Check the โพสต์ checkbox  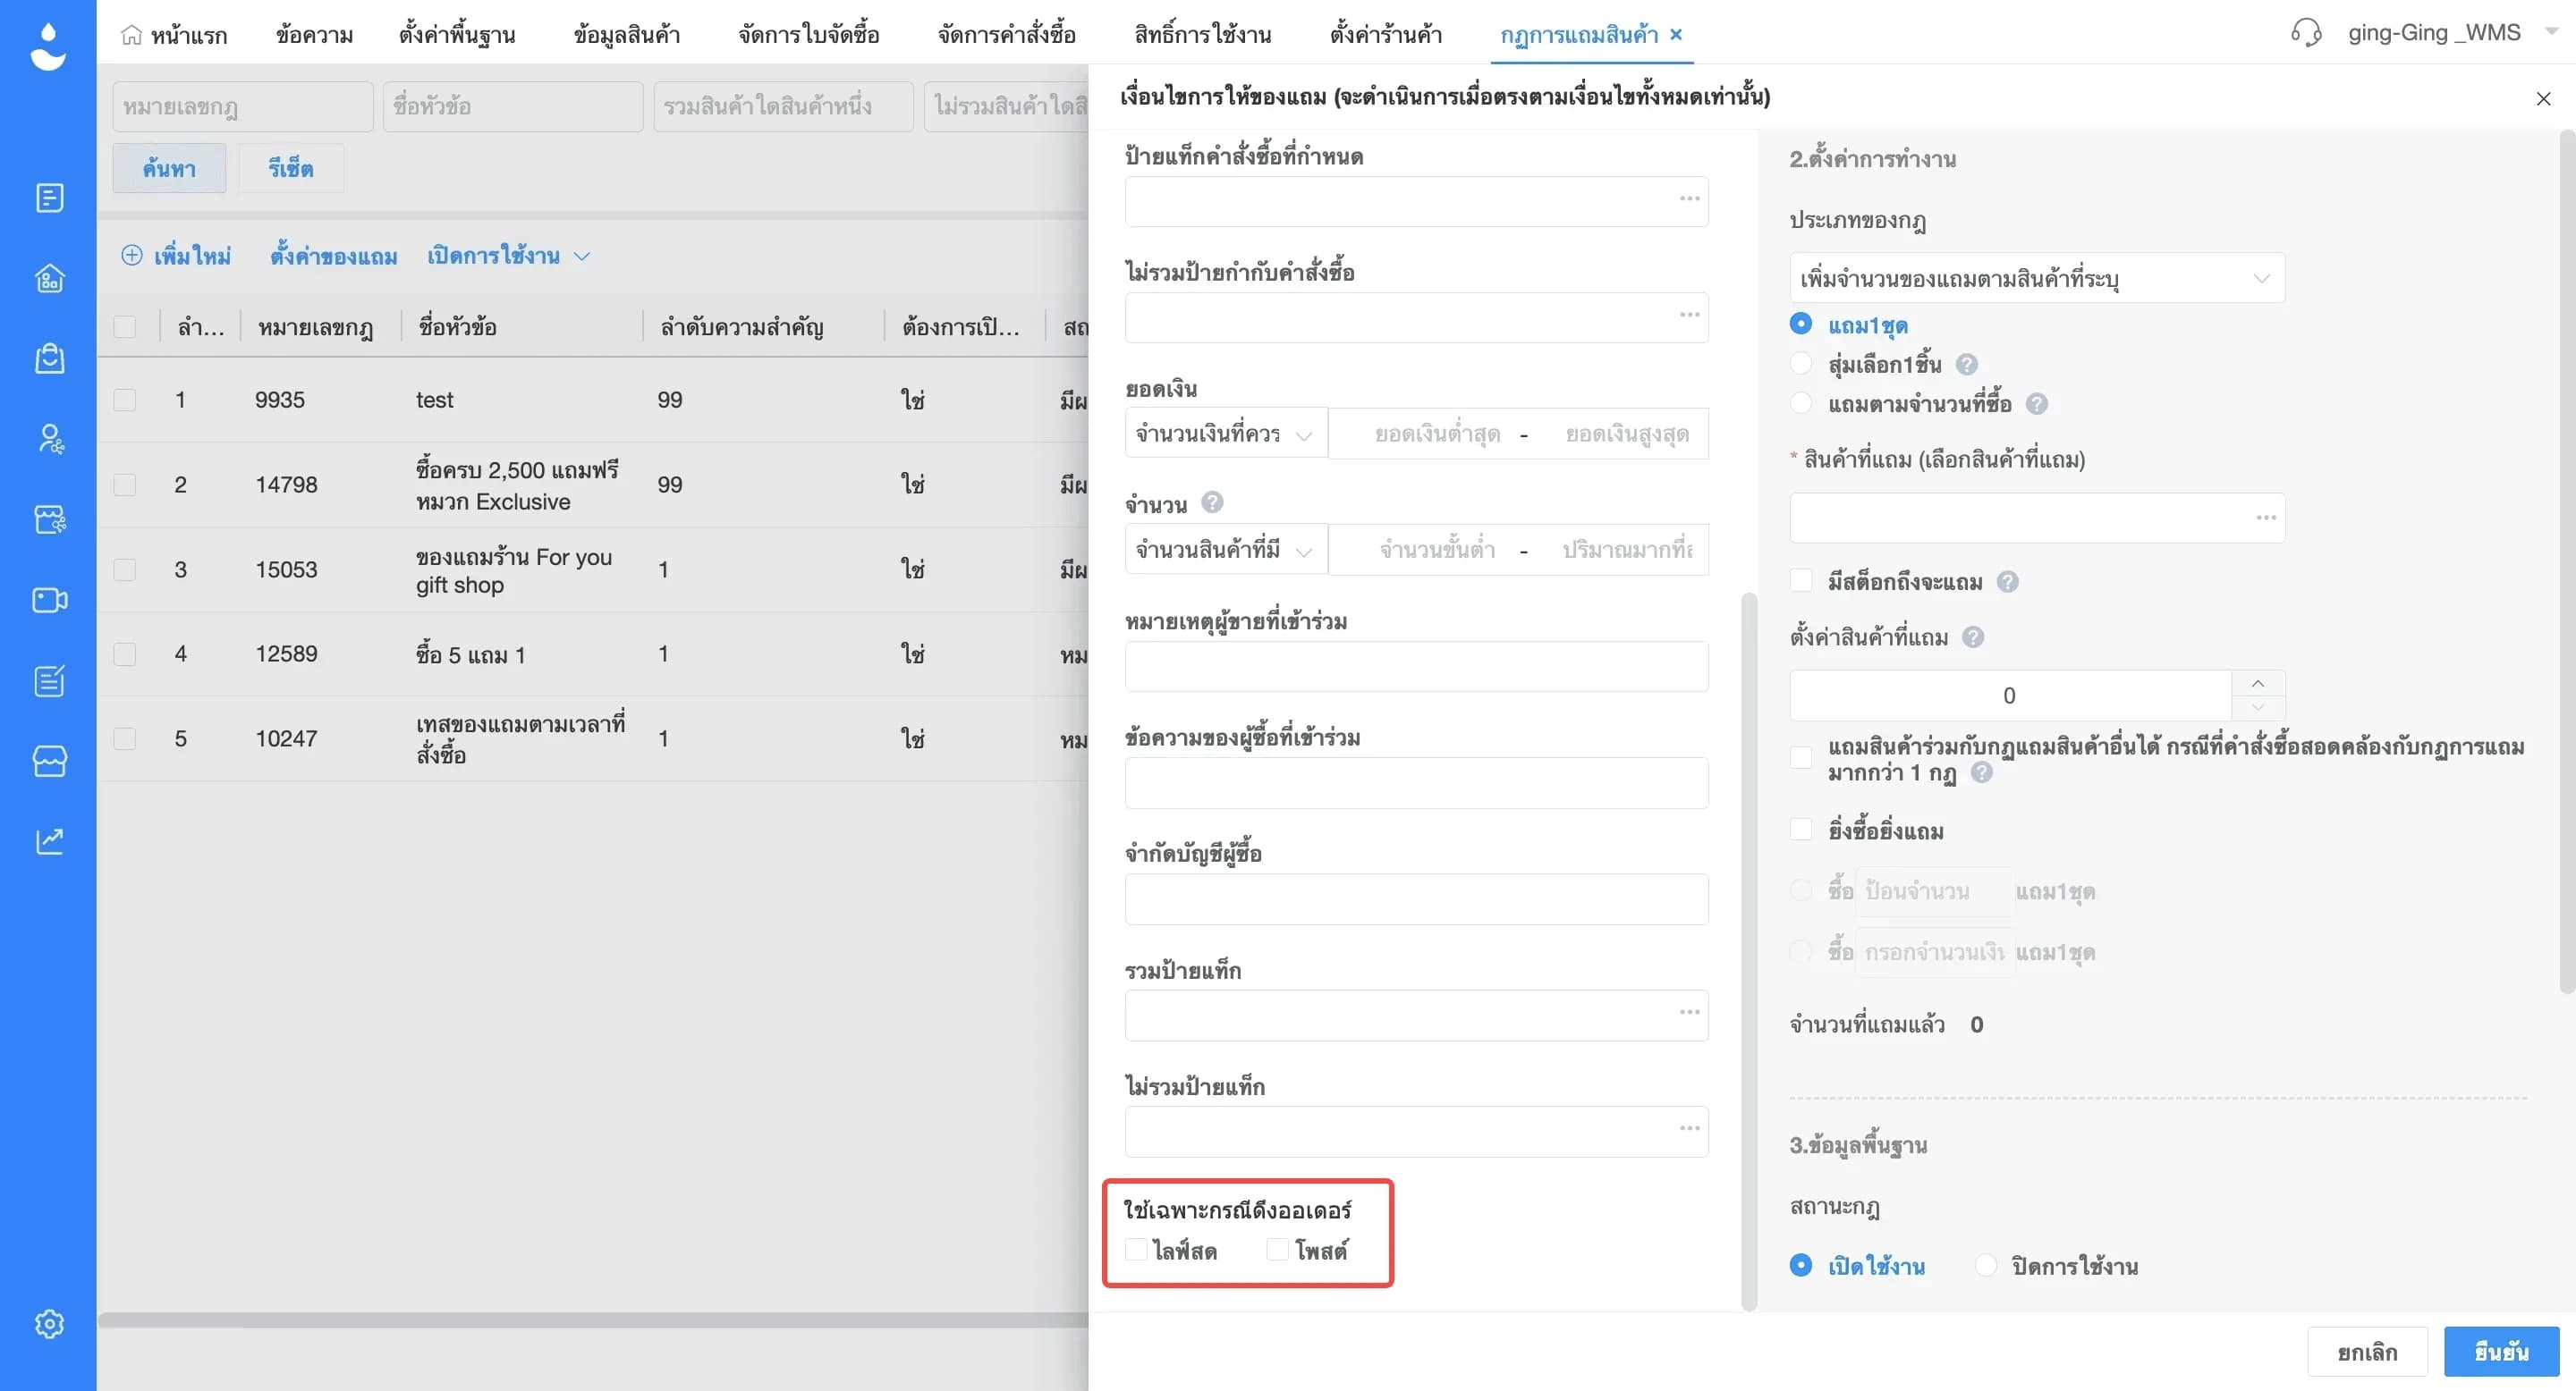(1277, 1249)
